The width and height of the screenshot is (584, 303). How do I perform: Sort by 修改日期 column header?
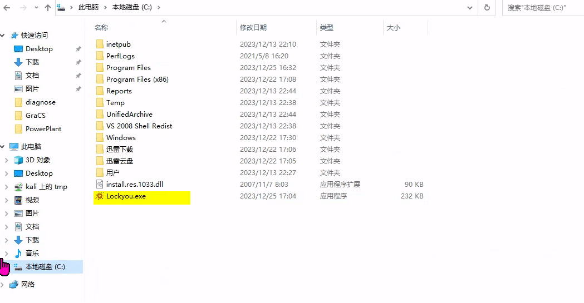[x=253, y=27]
